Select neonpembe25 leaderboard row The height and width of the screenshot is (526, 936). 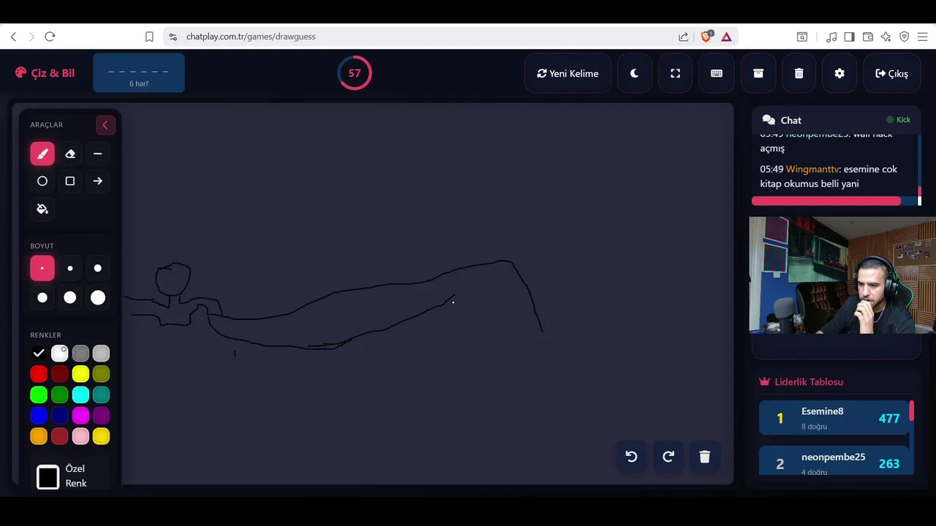point(834,462)
